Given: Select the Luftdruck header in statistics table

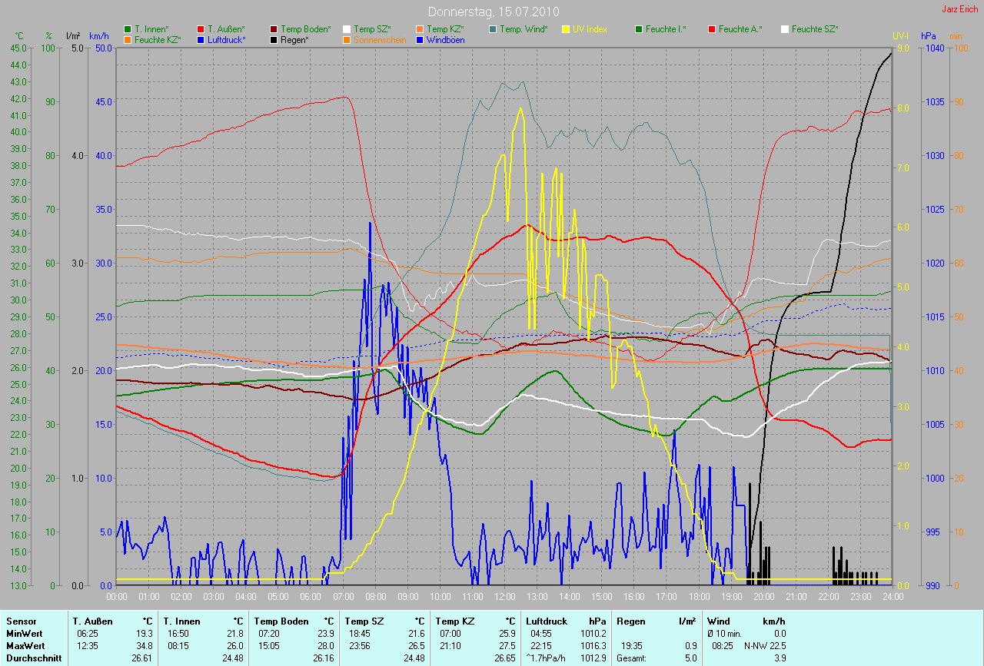Looking at the screenshot, I should pyautogui.click(x=546, y=621).
